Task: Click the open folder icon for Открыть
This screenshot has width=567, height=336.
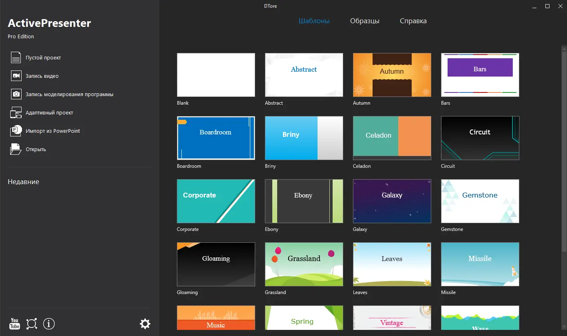Action: (16, 149)
